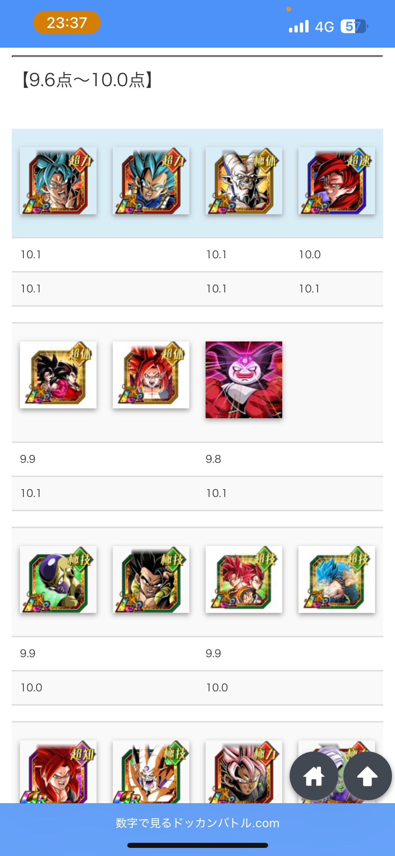Open the red-haired Gogeta 超体 LR card
The image size is (395, 856).
pos(151,375)
